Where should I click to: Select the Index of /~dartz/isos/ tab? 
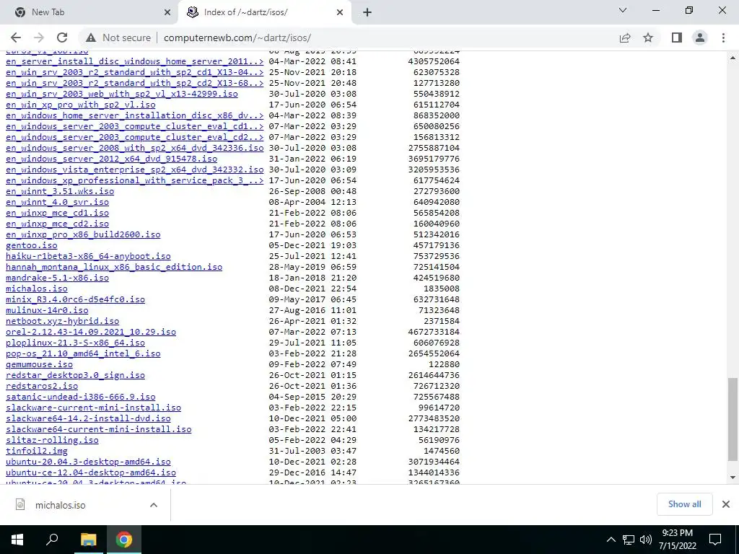pyautogui.click(x=265, y=13)
